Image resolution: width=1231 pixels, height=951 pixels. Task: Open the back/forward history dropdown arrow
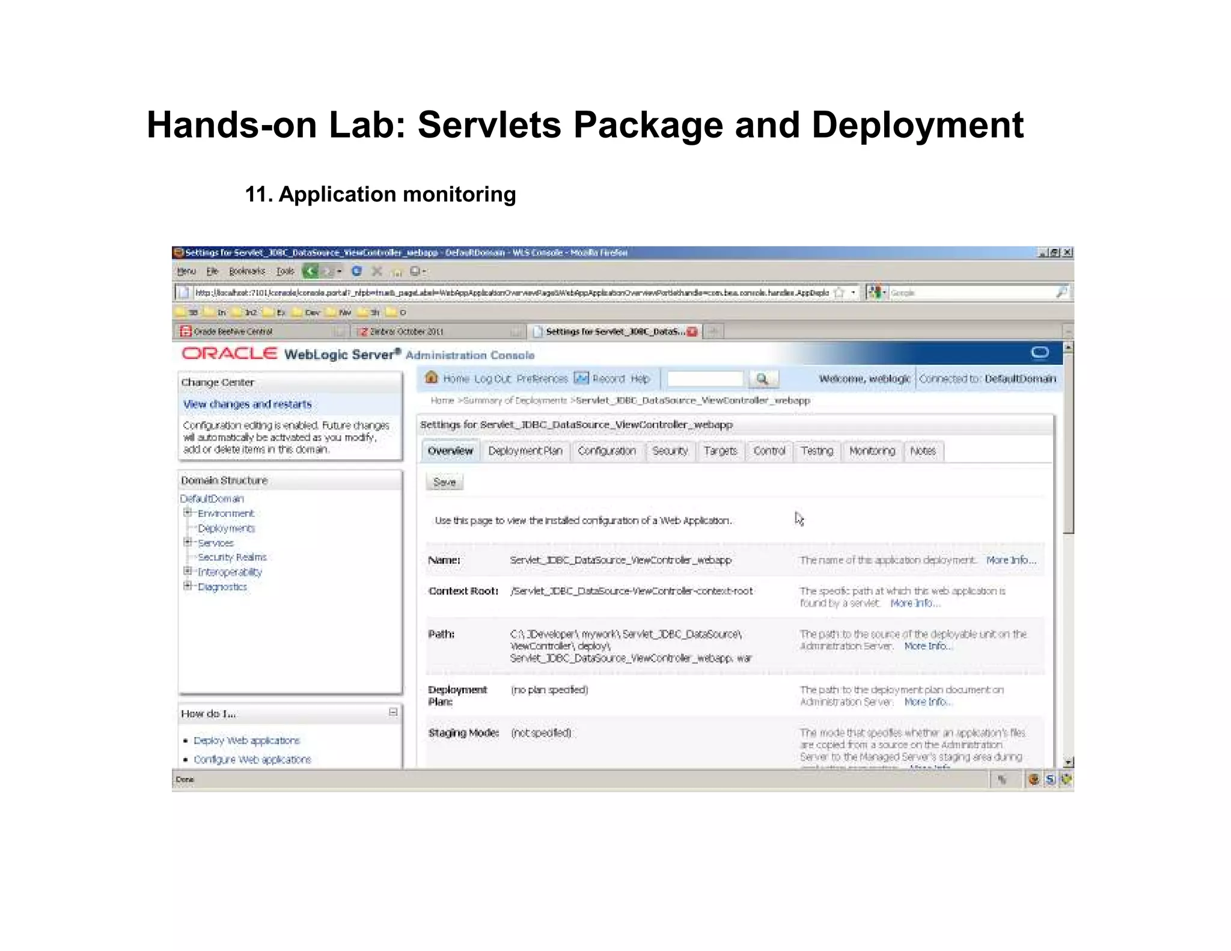click(340, 271)
